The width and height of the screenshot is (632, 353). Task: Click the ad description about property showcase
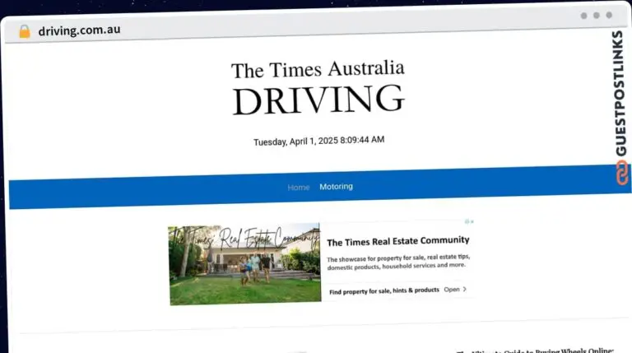397,262
